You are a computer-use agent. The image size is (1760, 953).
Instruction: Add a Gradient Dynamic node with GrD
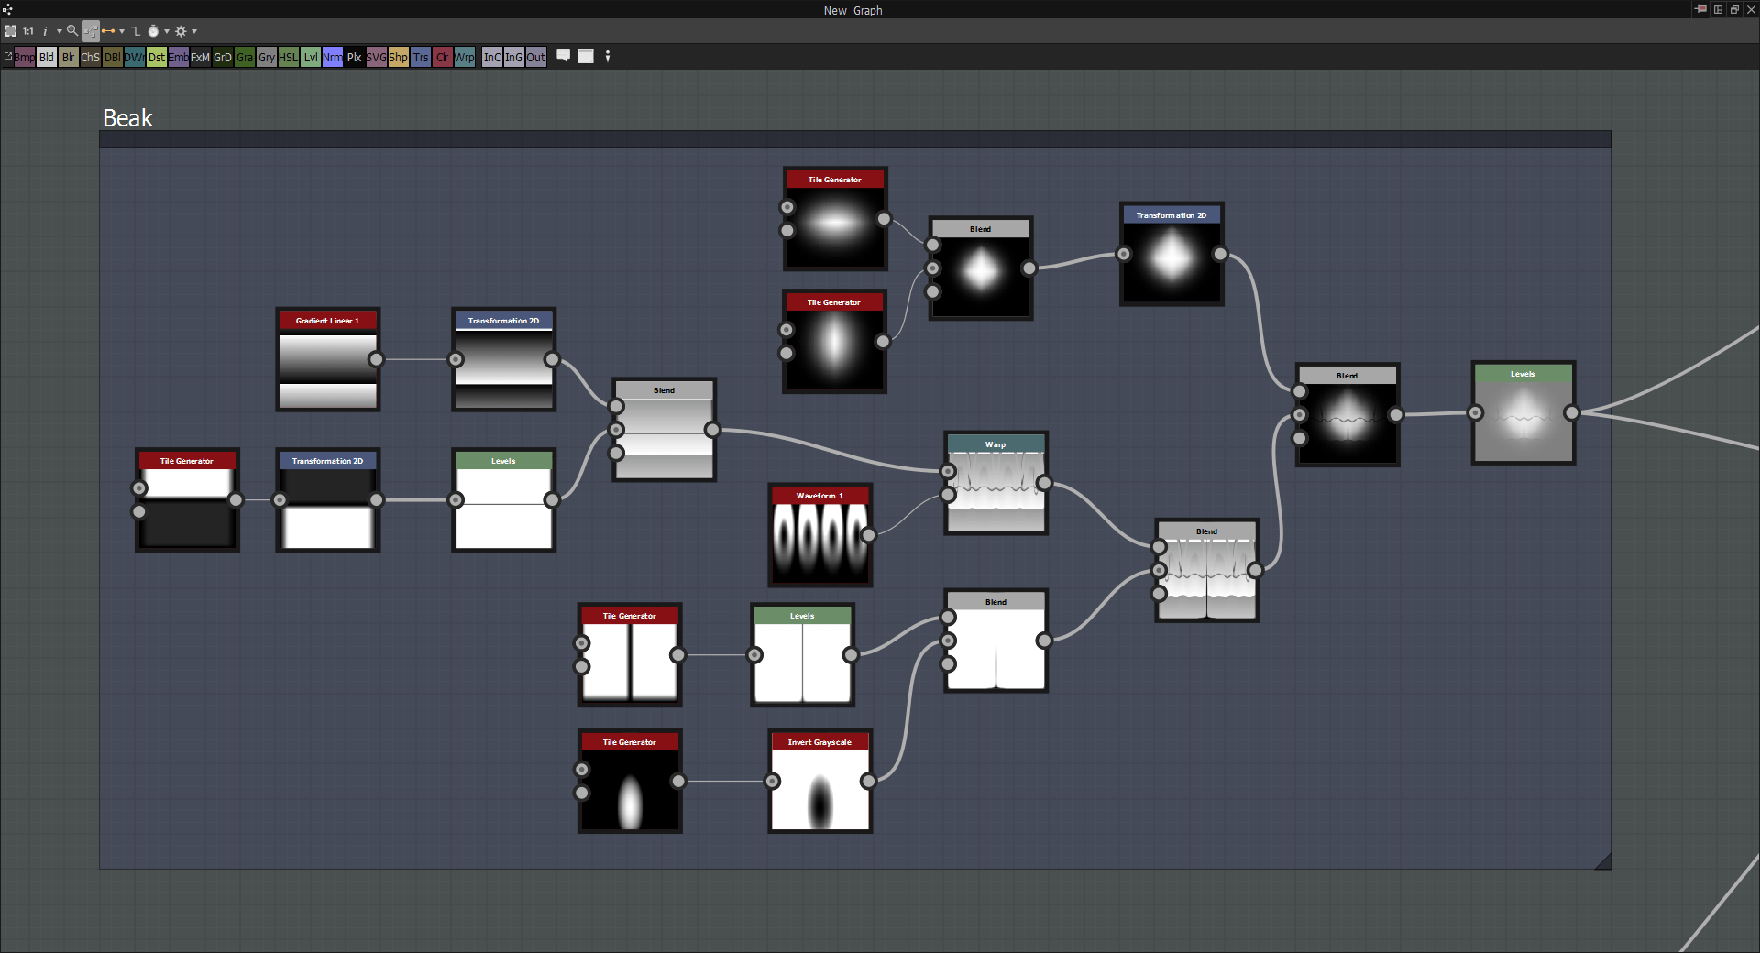coord(223,57)
